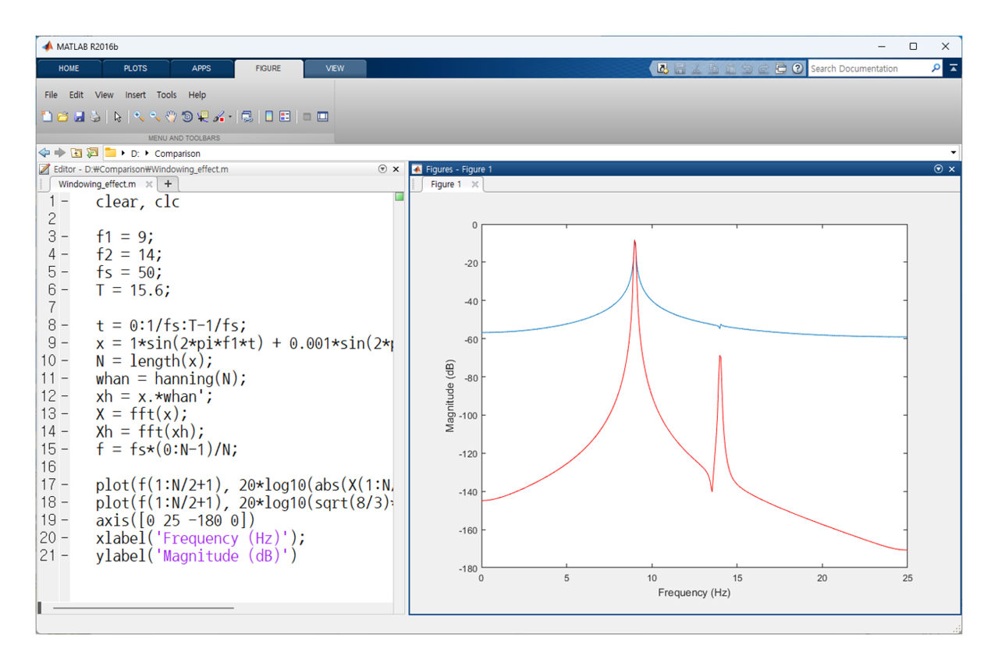Viewport: 998px width, 670px height.
Task: Click the Print Figure icon
Action: point(95,117)
